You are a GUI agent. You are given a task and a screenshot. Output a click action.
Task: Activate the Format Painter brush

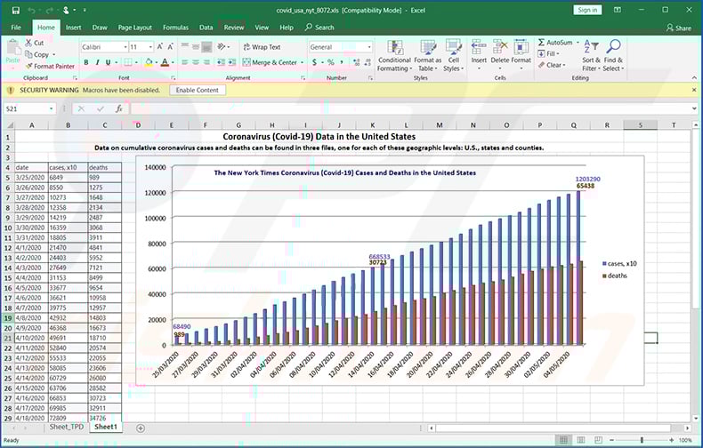[29, 66]
